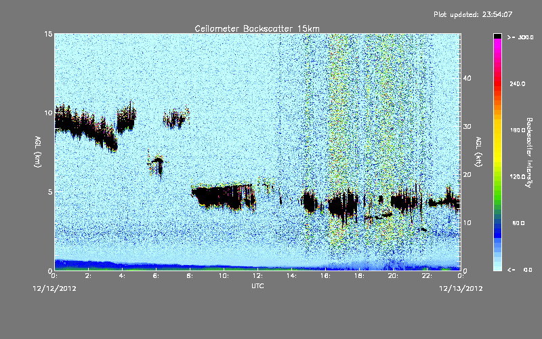
Task: Click the '30' tick on kft axis
Action: (467, 127)
